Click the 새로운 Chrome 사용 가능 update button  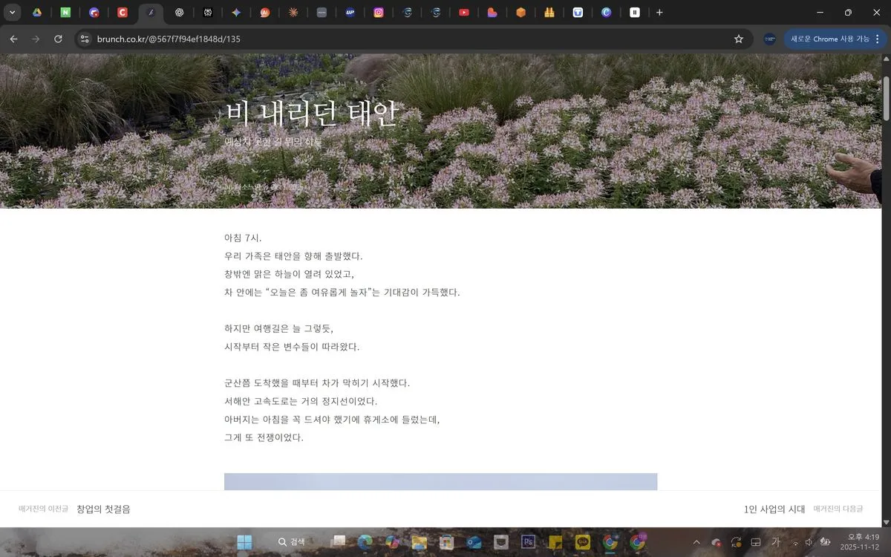829,39
